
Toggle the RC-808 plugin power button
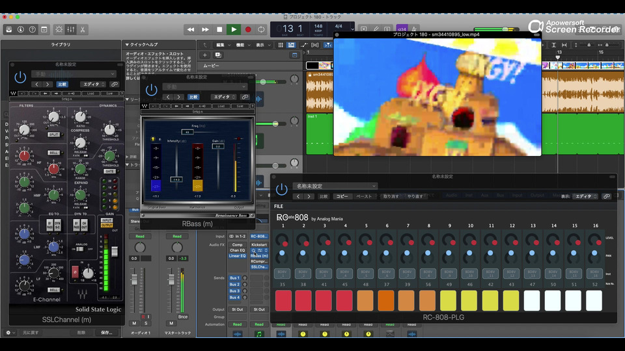[281, 189]
